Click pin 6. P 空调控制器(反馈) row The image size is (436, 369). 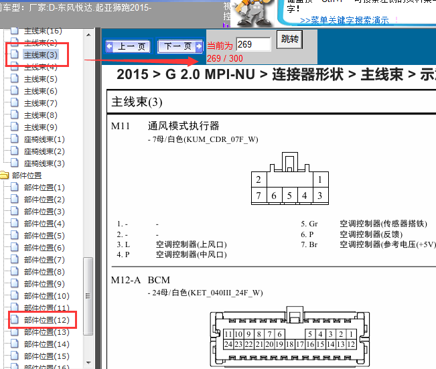[352, 234]
